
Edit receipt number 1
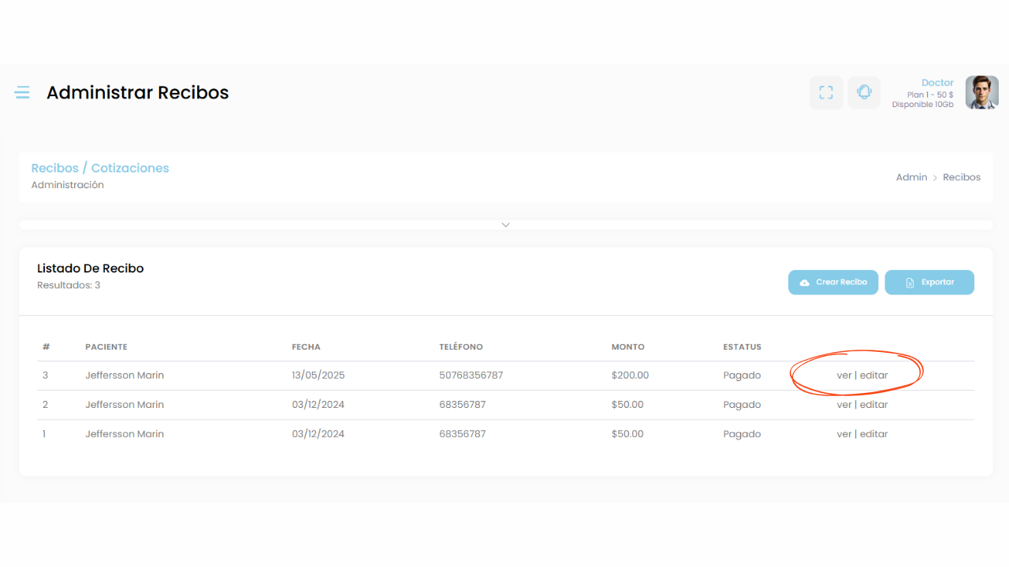[873, 434]
